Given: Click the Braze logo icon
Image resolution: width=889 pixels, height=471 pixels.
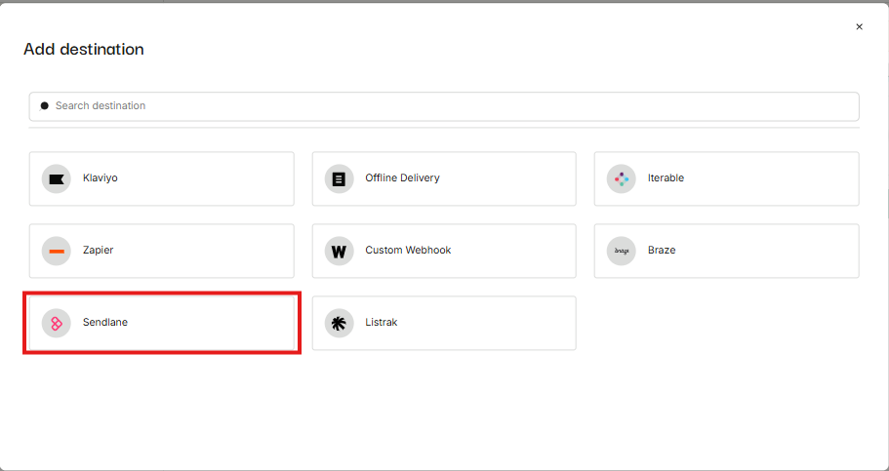Looking at the screenshot, I should click(622, 251).
